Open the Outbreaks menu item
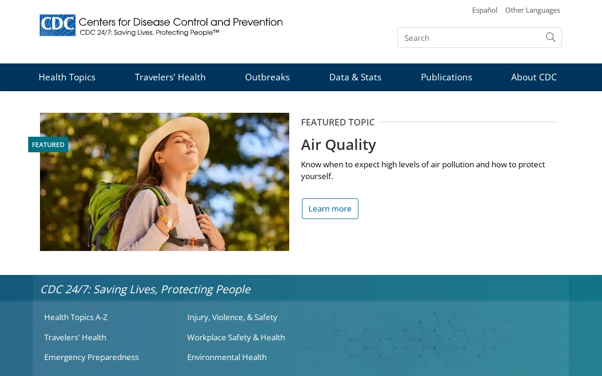602x376 pixels. point(267,77)
